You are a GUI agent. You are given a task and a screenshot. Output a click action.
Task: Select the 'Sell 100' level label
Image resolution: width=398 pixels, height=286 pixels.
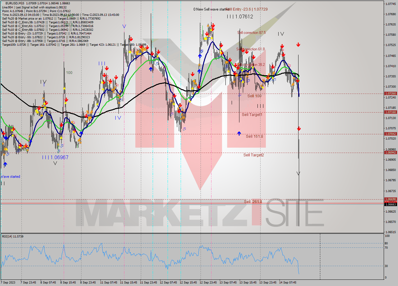pyautogui.click(x=254, y=96)
